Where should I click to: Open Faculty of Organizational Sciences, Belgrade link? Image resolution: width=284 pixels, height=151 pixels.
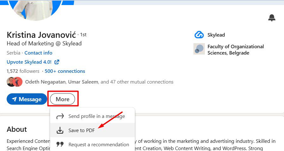pyautogui.click(x=236, y=49)
